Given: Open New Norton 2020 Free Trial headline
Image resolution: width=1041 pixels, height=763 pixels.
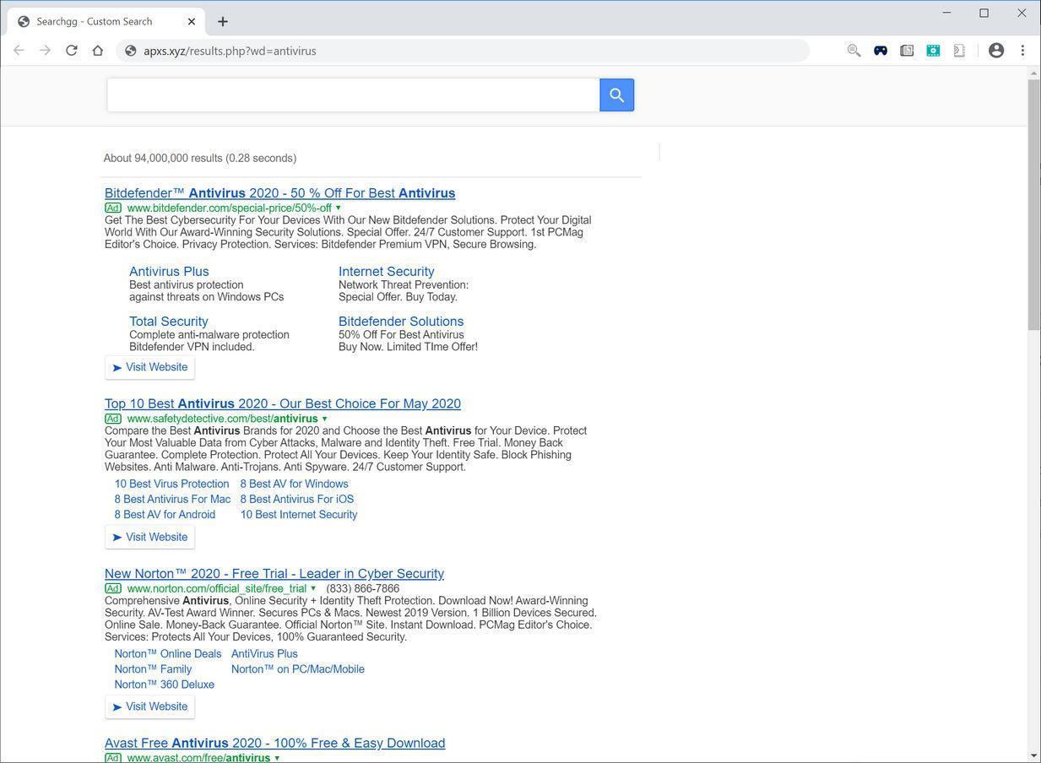Looking at the screenshot, I should (274, 574).
